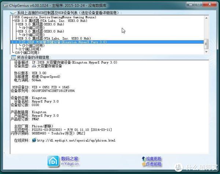220x174 pixels.
Task: Click the selected device details monitor icon
Action: tap(14, 57)
